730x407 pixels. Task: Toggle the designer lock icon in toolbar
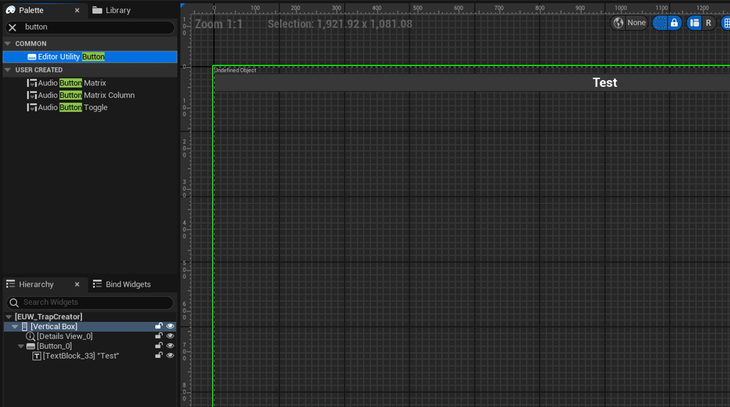674,23
